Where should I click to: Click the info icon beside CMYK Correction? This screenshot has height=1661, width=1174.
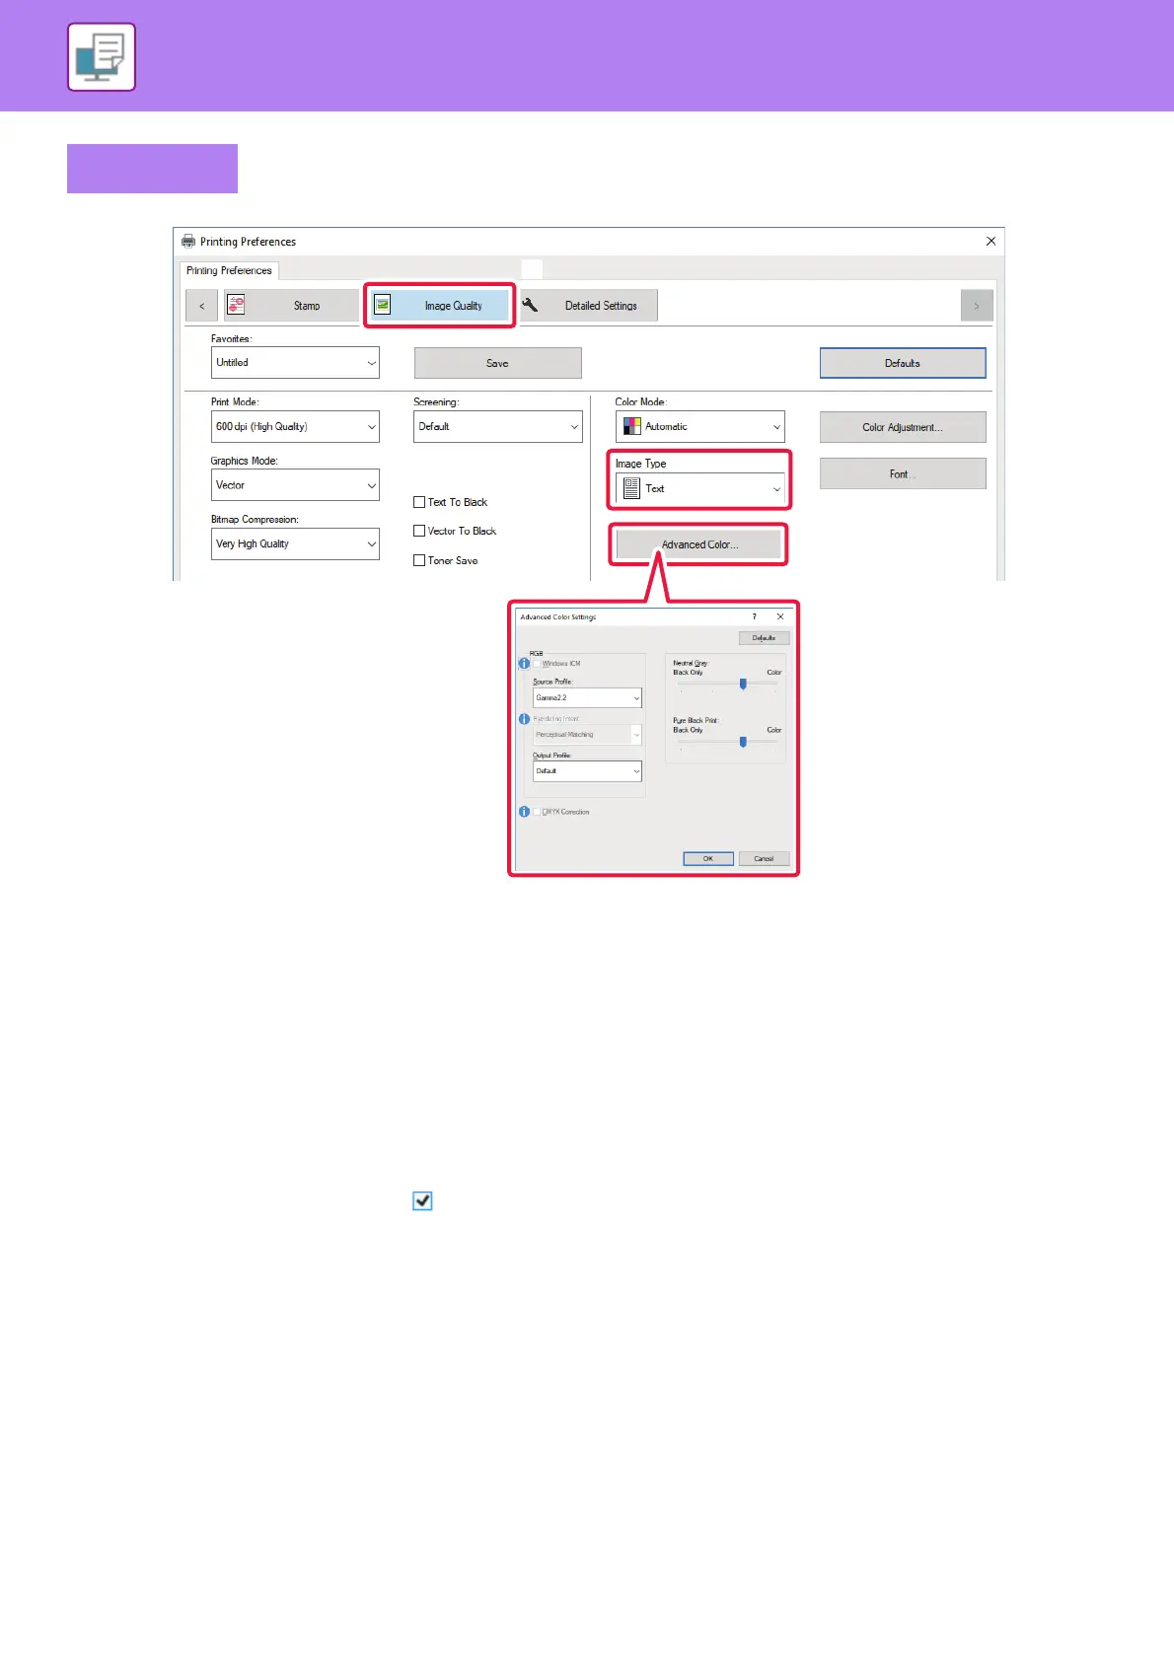coord(524,812)
